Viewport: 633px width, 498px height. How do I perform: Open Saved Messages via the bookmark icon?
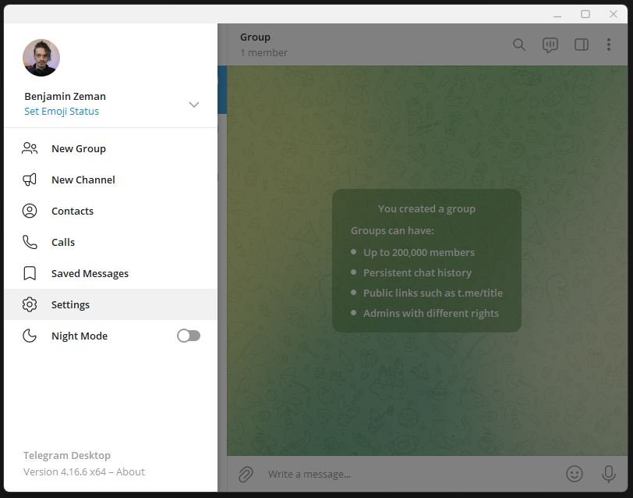click(30, 273)
